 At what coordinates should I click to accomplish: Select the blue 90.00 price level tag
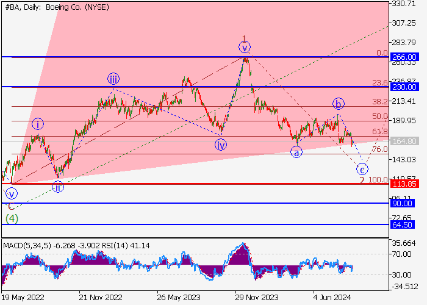coord(402,203)
